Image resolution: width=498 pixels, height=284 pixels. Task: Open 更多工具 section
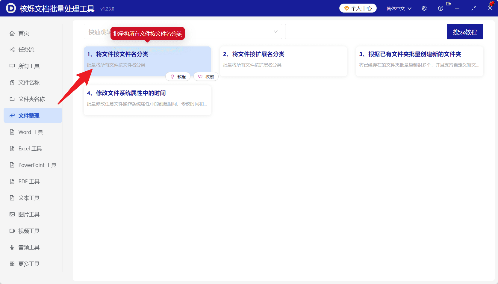(33, 264)
